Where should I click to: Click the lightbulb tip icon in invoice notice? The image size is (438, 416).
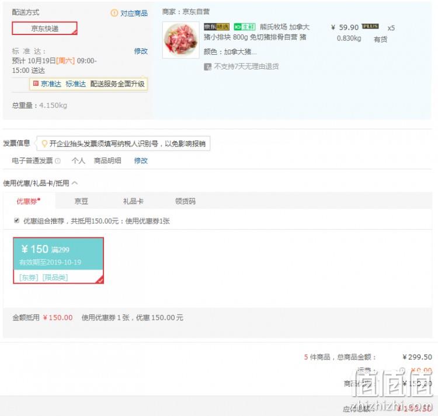[x=44, y=144]
